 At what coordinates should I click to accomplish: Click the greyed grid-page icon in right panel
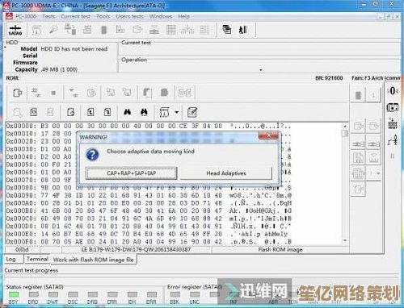358,173
